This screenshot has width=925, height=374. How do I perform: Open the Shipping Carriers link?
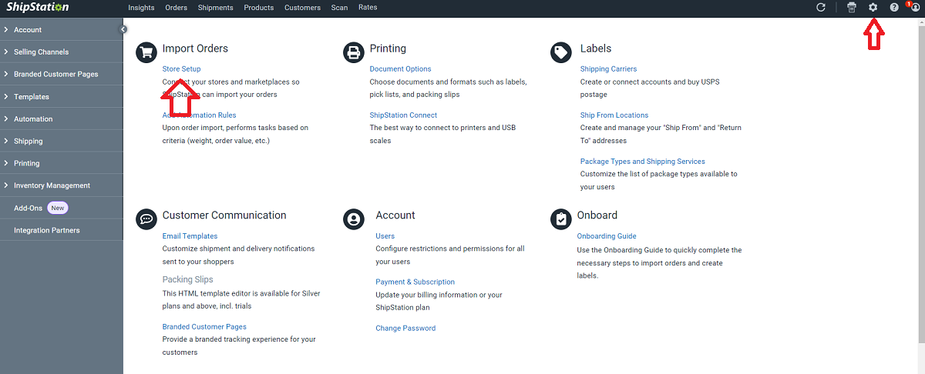coord(608,69)
